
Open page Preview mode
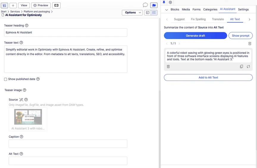click(x=41, y=5)
